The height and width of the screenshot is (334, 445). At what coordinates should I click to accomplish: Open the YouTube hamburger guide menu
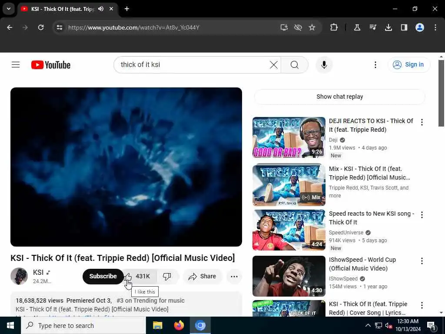[16, 65]
